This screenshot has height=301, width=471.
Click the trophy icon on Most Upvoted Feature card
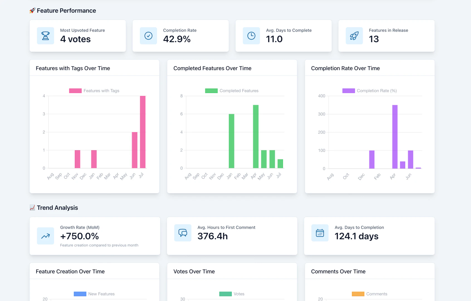(45, 36)
